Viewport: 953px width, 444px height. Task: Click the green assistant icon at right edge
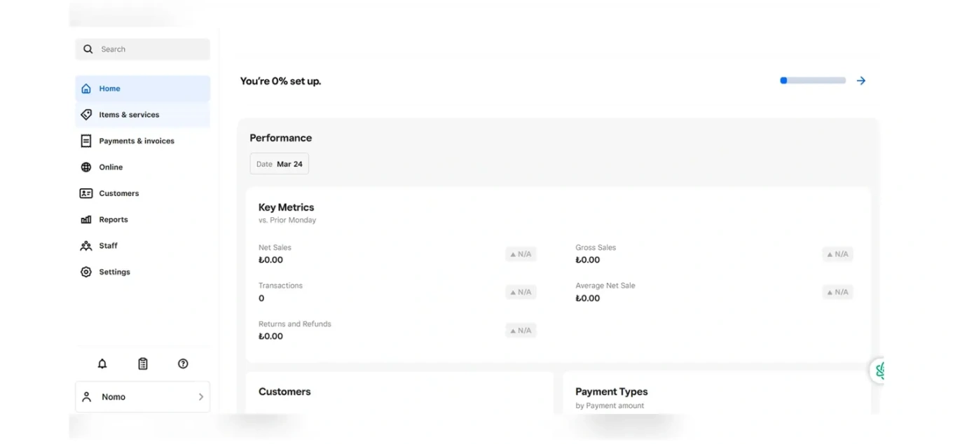(878, 370)
